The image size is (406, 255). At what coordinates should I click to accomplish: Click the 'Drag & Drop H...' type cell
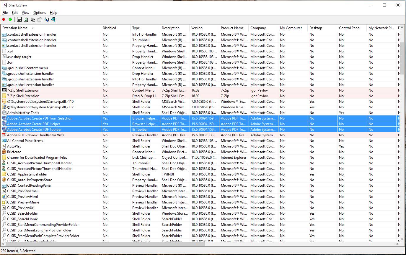tap(145, 96)
